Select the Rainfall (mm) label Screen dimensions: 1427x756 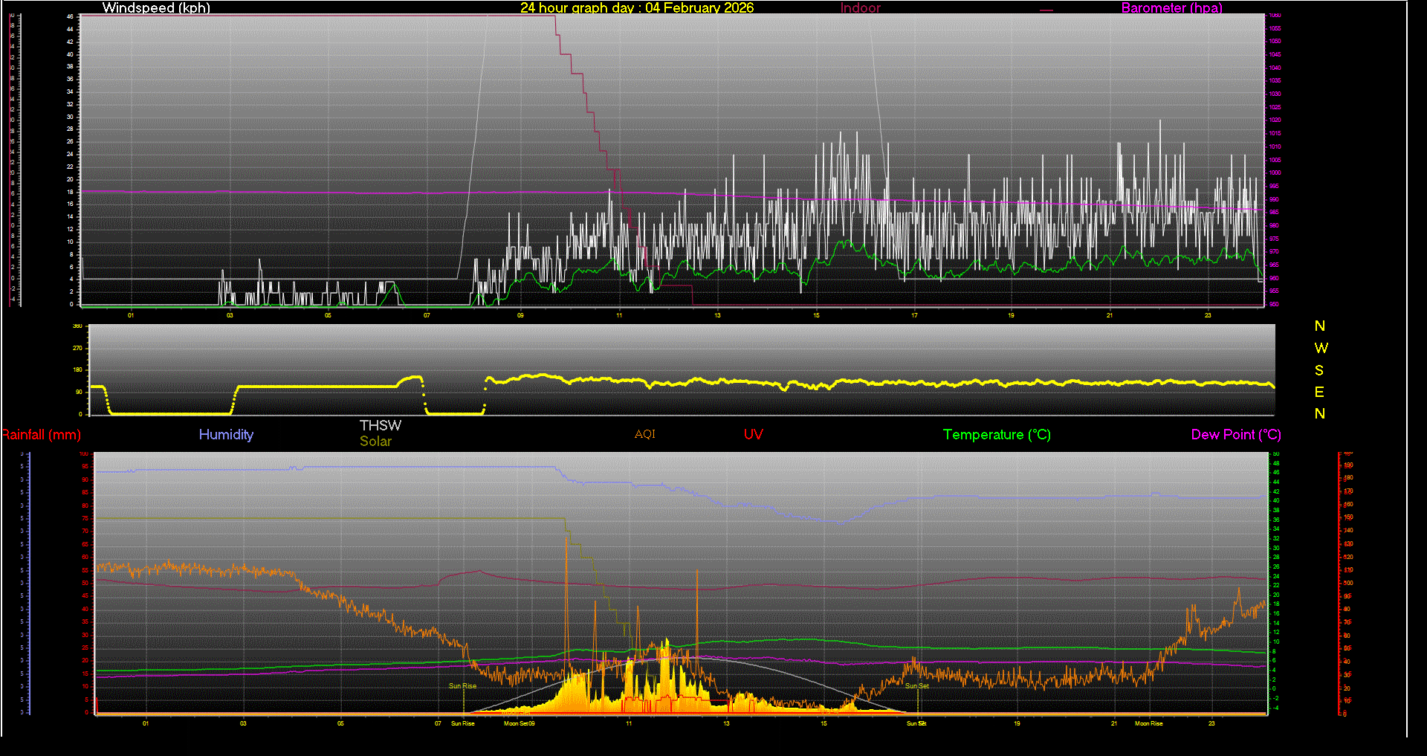[42, 435]
